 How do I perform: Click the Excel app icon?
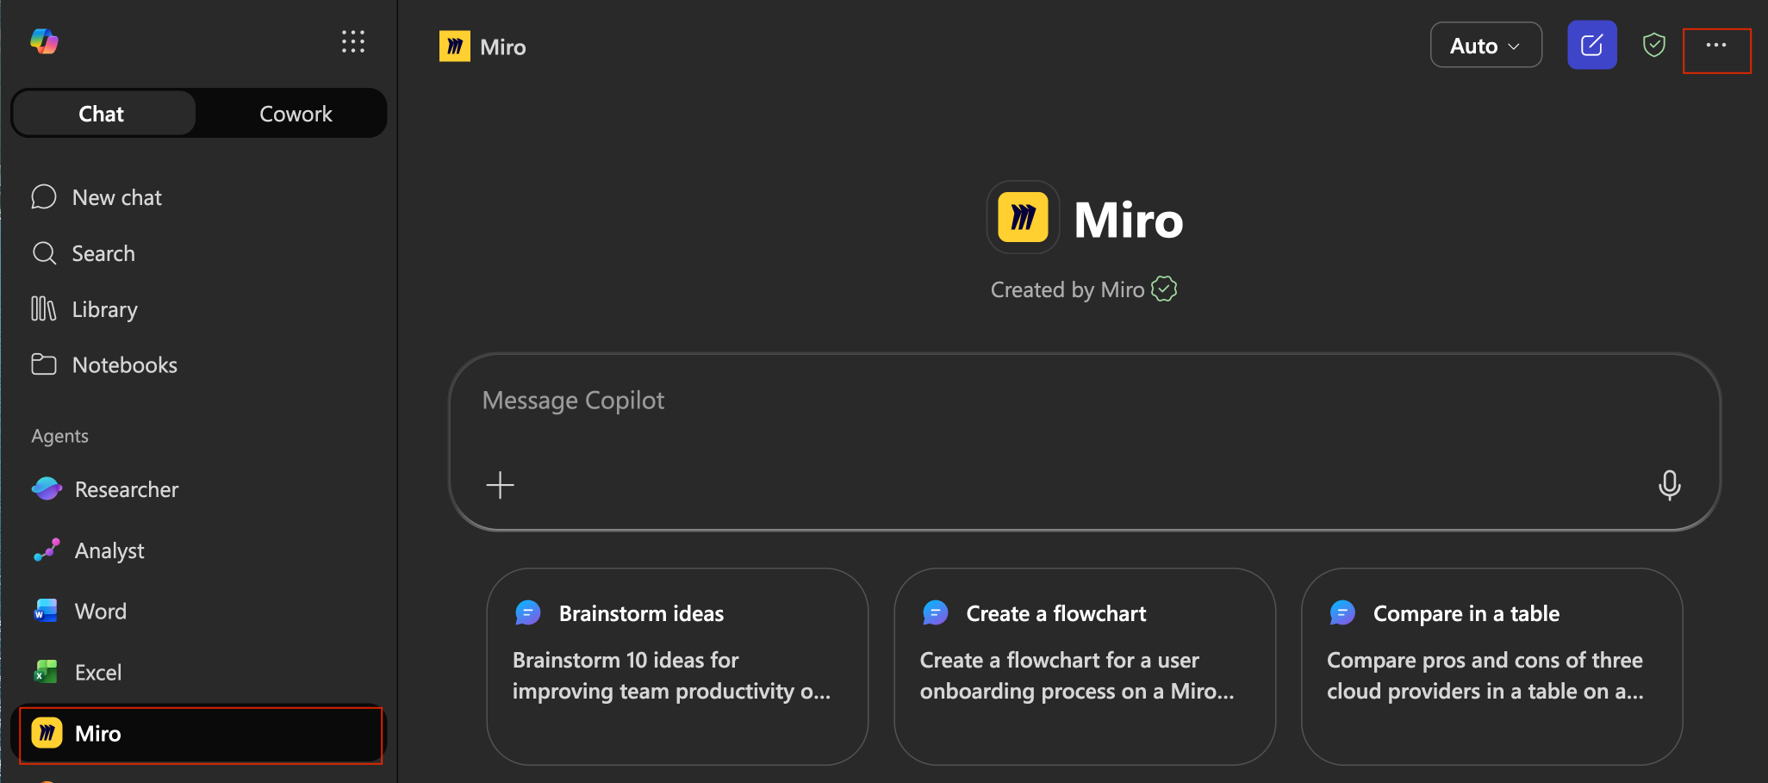(x=46, y=672)
